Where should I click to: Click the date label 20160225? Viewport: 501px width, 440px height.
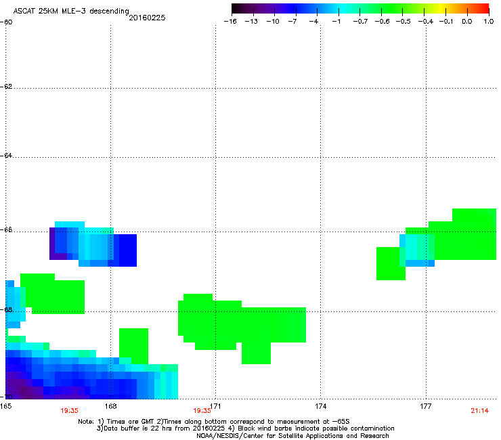pos(147,18)
